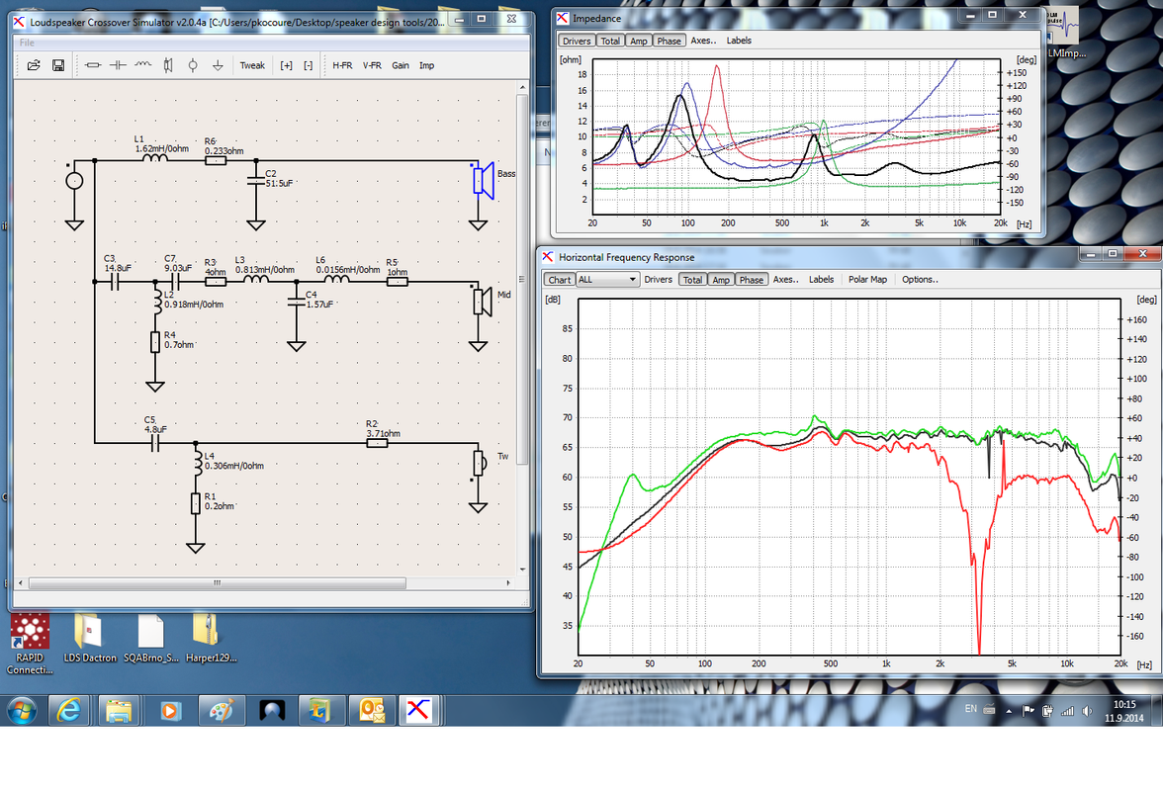Toggle Total button in Impedance window

[610, 41]
